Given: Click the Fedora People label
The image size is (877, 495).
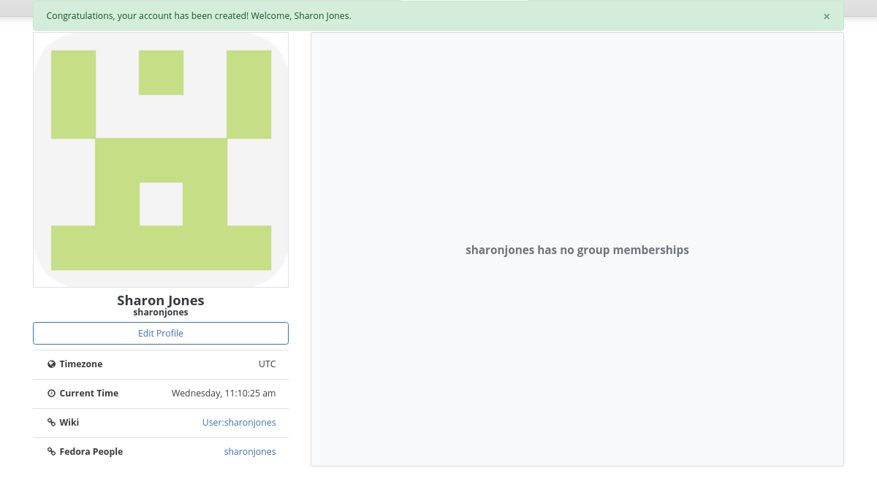Looking at the screenshot, I should [x=91, y=451].
